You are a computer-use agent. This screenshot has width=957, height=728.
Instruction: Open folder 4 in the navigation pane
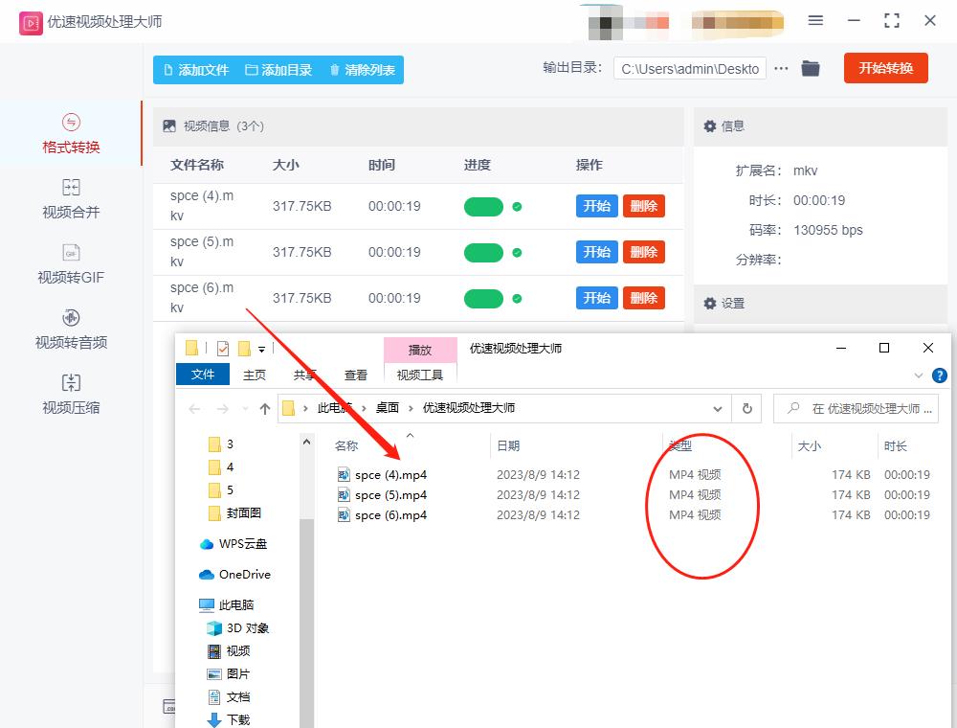(221, 467)
